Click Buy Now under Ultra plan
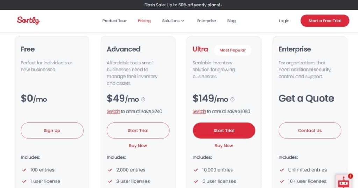 (224, 146)
